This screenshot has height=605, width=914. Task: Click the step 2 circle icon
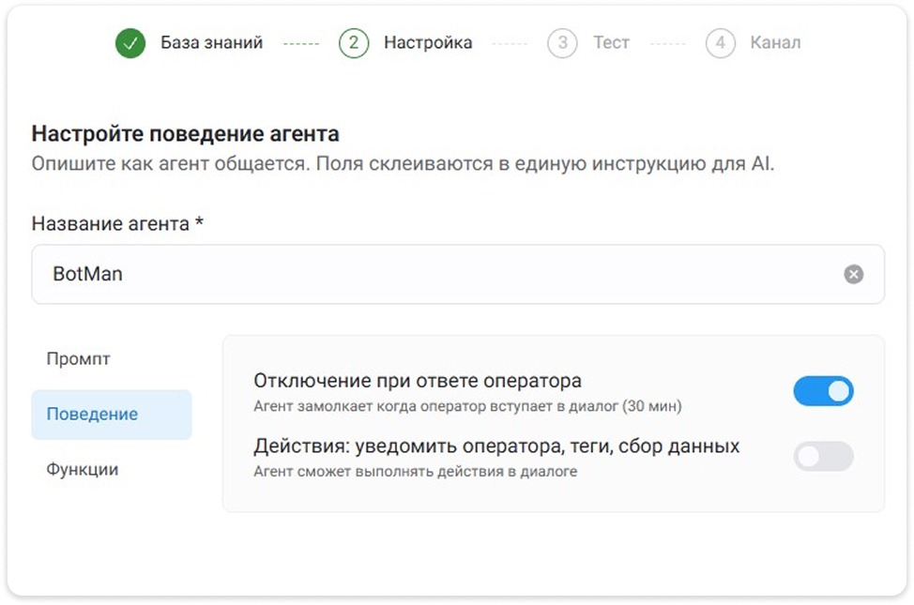point(354,43)
